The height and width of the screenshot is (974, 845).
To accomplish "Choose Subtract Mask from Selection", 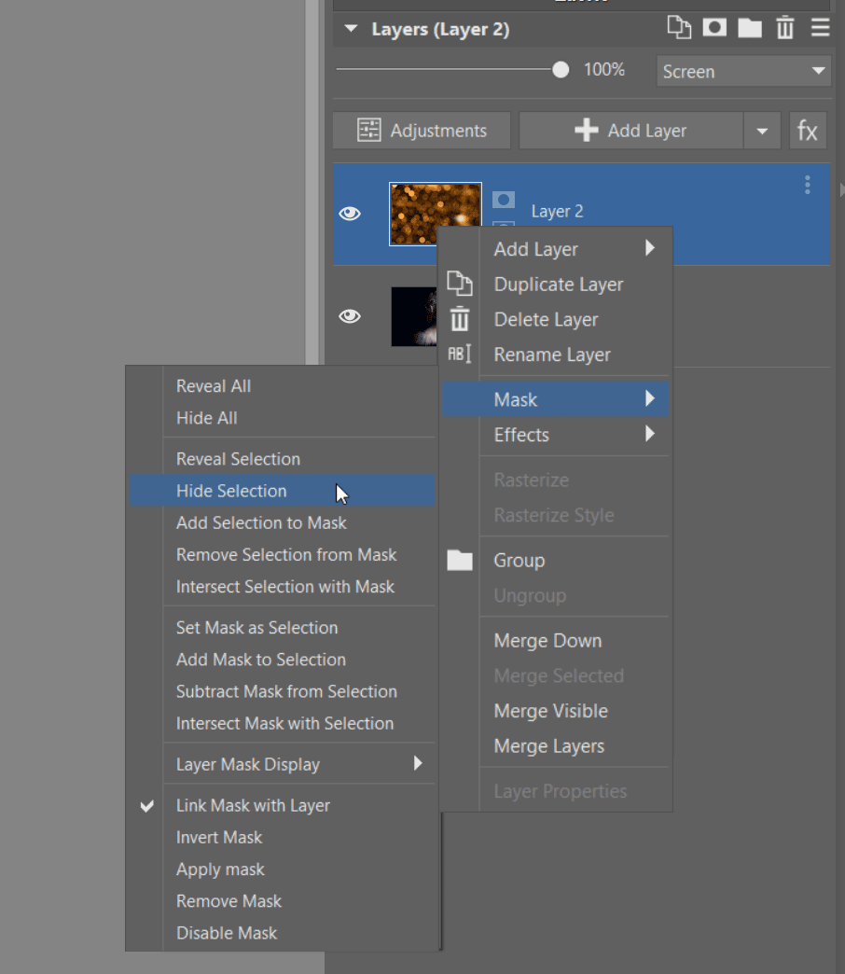I will point(286,692).
